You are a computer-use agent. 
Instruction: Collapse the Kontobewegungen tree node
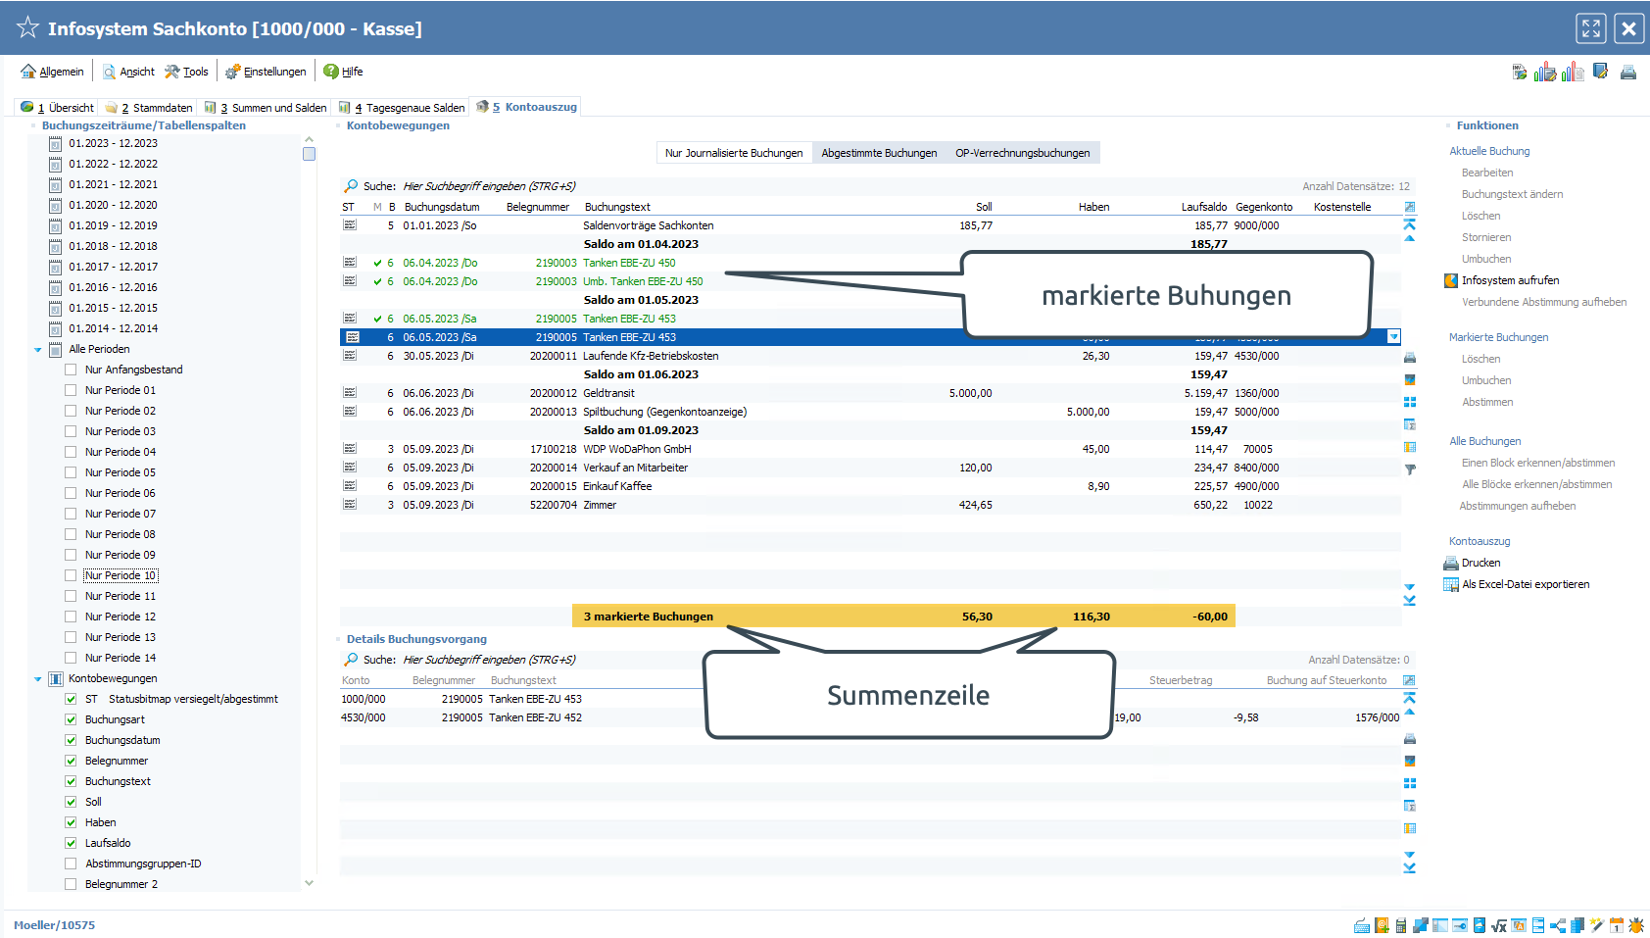pos(38,679)
